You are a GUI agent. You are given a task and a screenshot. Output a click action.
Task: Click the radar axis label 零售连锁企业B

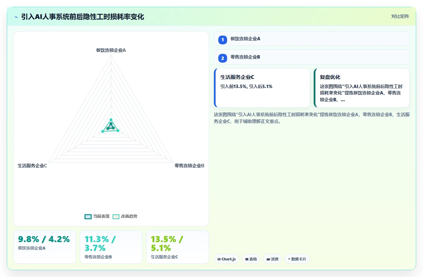click(x=189, y=166)
